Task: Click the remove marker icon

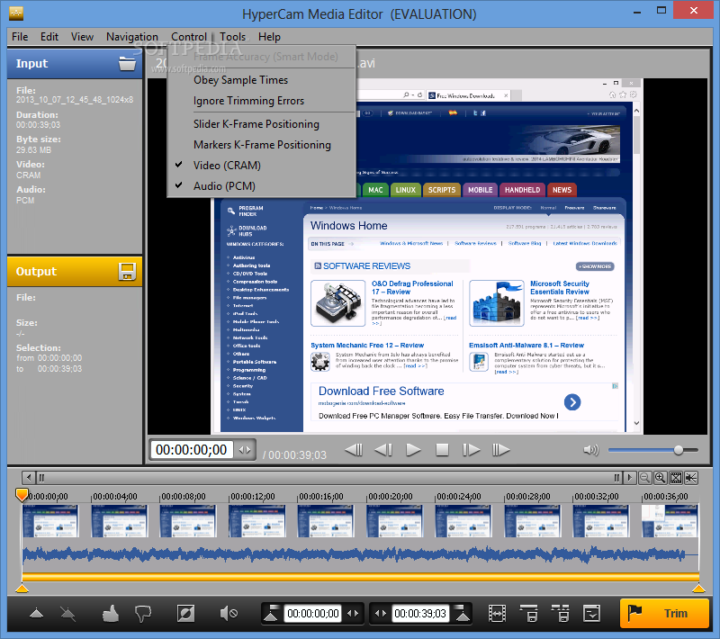Action: 68,613
